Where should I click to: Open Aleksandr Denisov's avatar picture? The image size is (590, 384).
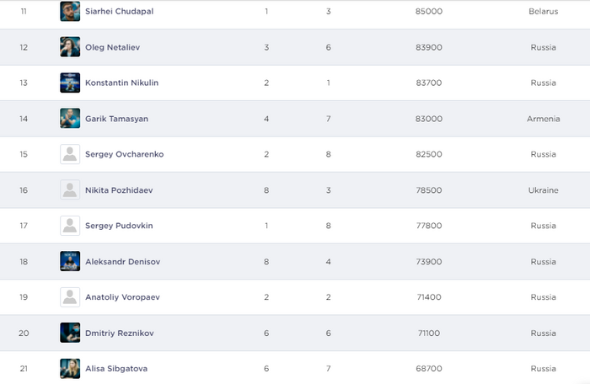70,261
